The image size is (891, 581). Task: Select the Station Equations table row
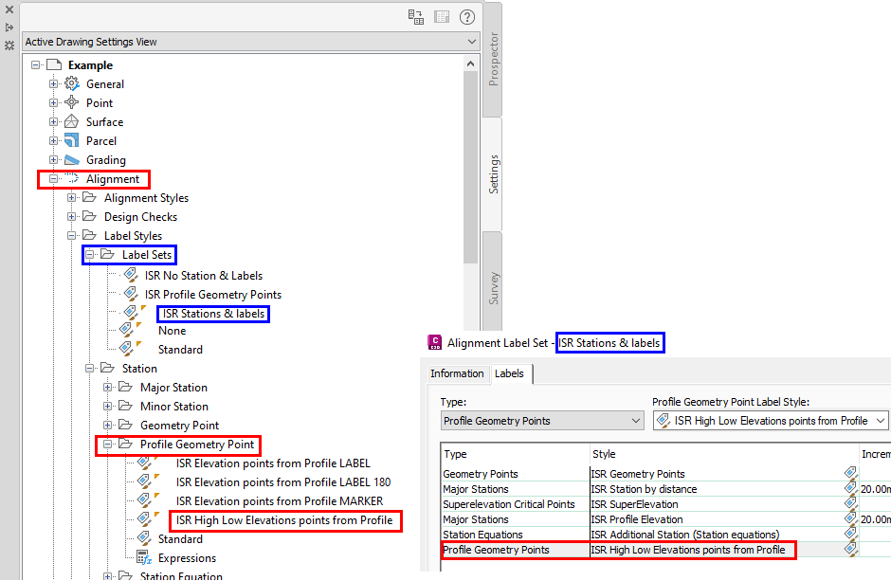pos(666,535)
